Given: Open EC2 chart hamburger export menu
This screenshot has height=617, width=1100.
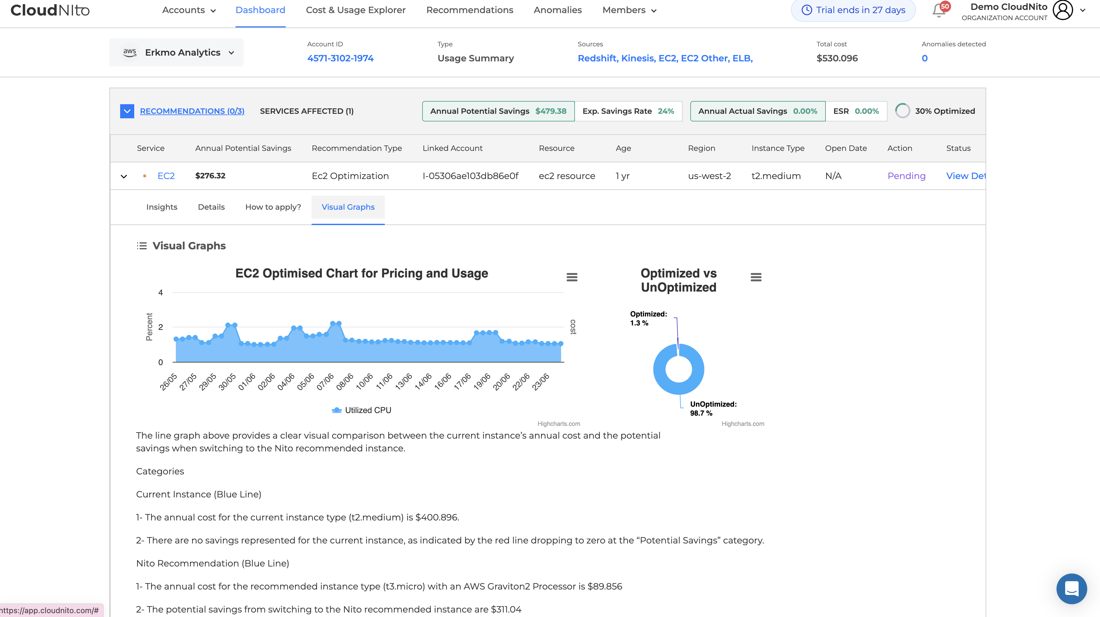Looking at the screenshot, I should click(572, 277).
